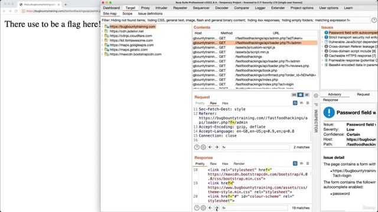Click the site map filter bar
This screenshot has height=212, width=378.
click(x=236, y=21)
